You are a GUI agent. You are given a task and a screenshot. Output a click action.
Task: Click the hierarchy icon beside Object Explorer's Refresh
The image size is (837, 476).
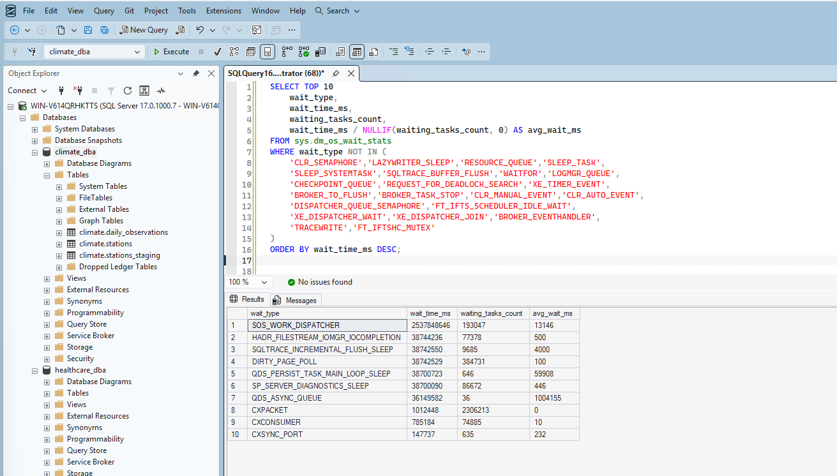(x=144, y=91)
